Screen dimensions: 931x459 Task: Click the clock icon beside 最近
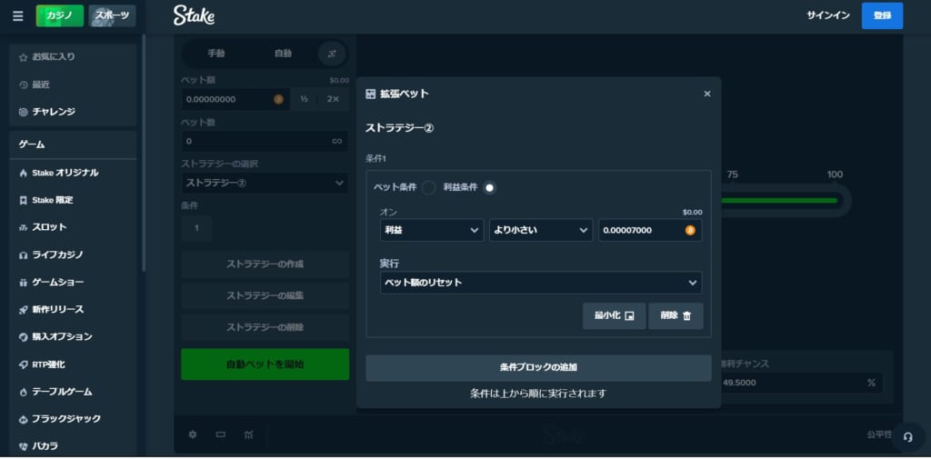(23, 85)
